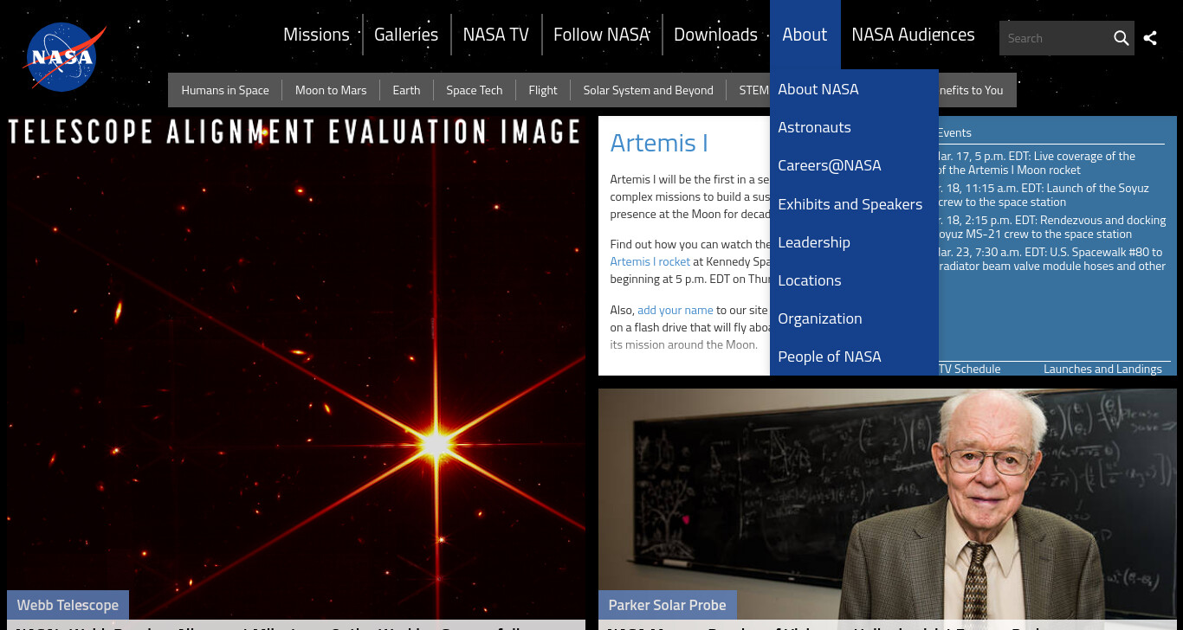
Task: Click into the Search field
Action: tap(1054, 38)
